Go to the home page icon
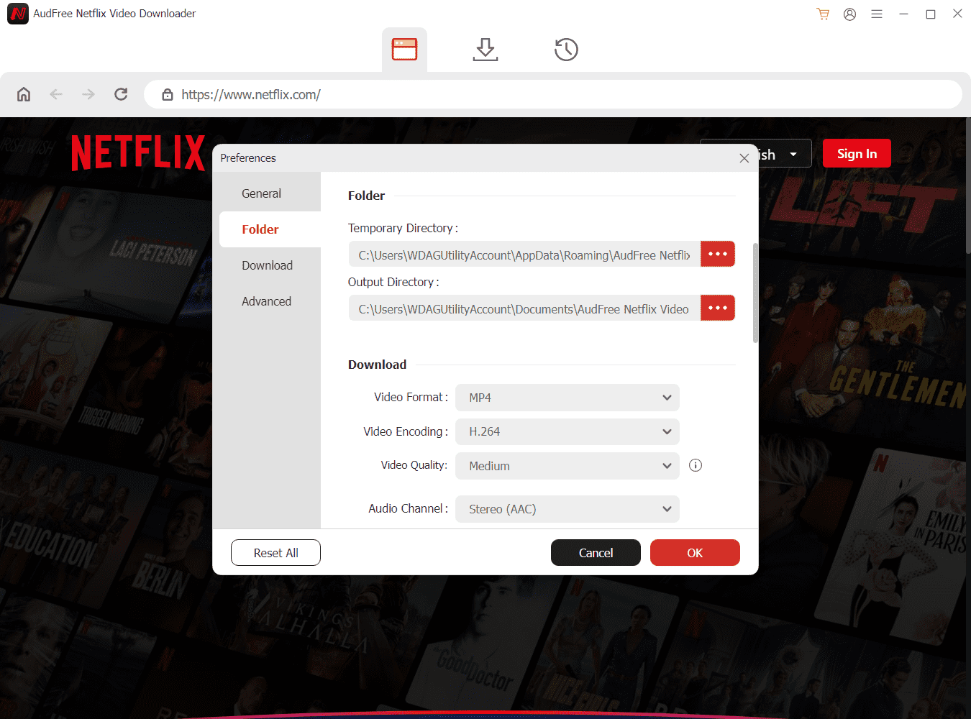971x719 pixels. click(x=24, y=94)
